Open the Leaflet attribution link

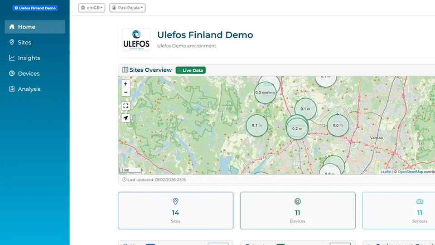pyautogui.click(x=386, y=172)
